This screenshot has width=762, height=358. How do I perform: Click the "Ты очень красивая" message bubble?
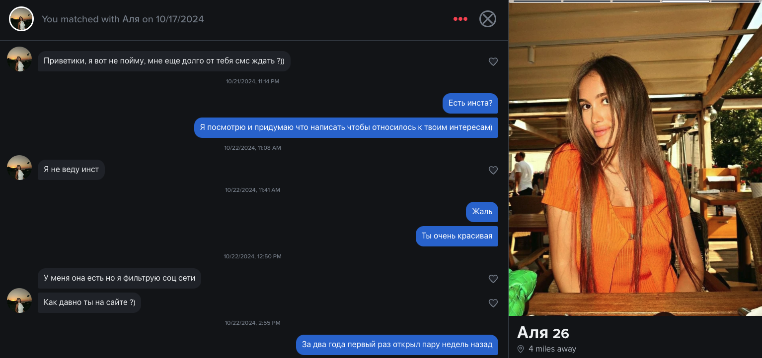457,236
